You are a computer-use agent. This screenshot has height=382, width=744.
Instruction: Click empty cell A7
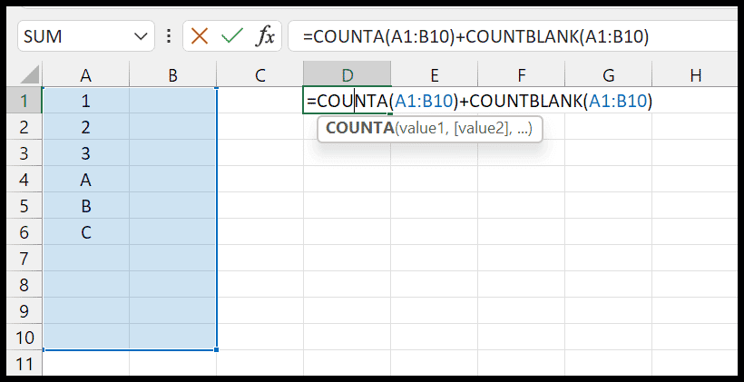pos(86,259)
